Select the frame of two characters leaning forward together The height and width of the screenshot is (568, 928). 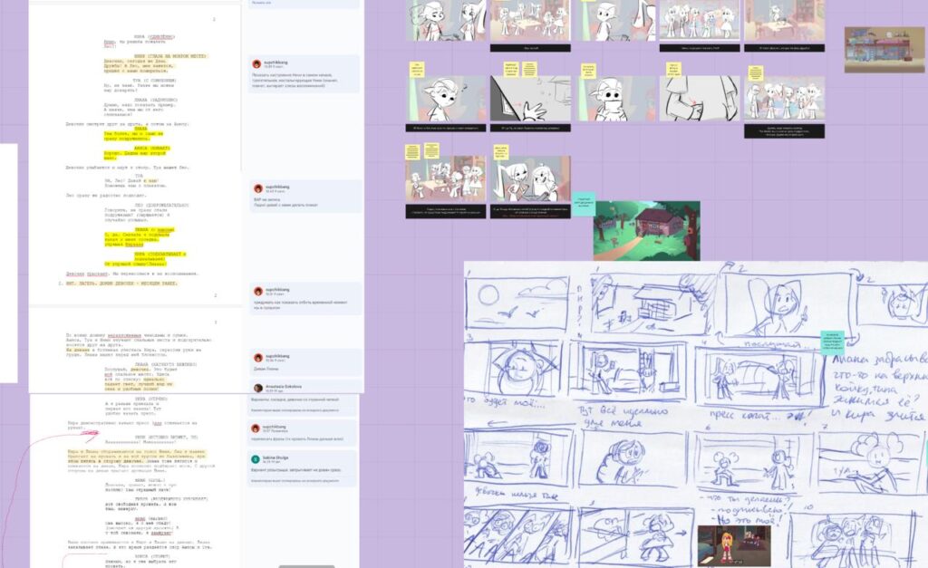530,179
